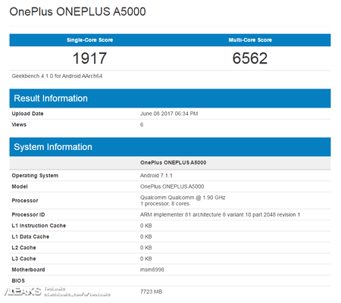Viewport: 341px width, 303px height.
Task: Click the 0 KB value for L2 Cache
Action: (x=146, y=248)
